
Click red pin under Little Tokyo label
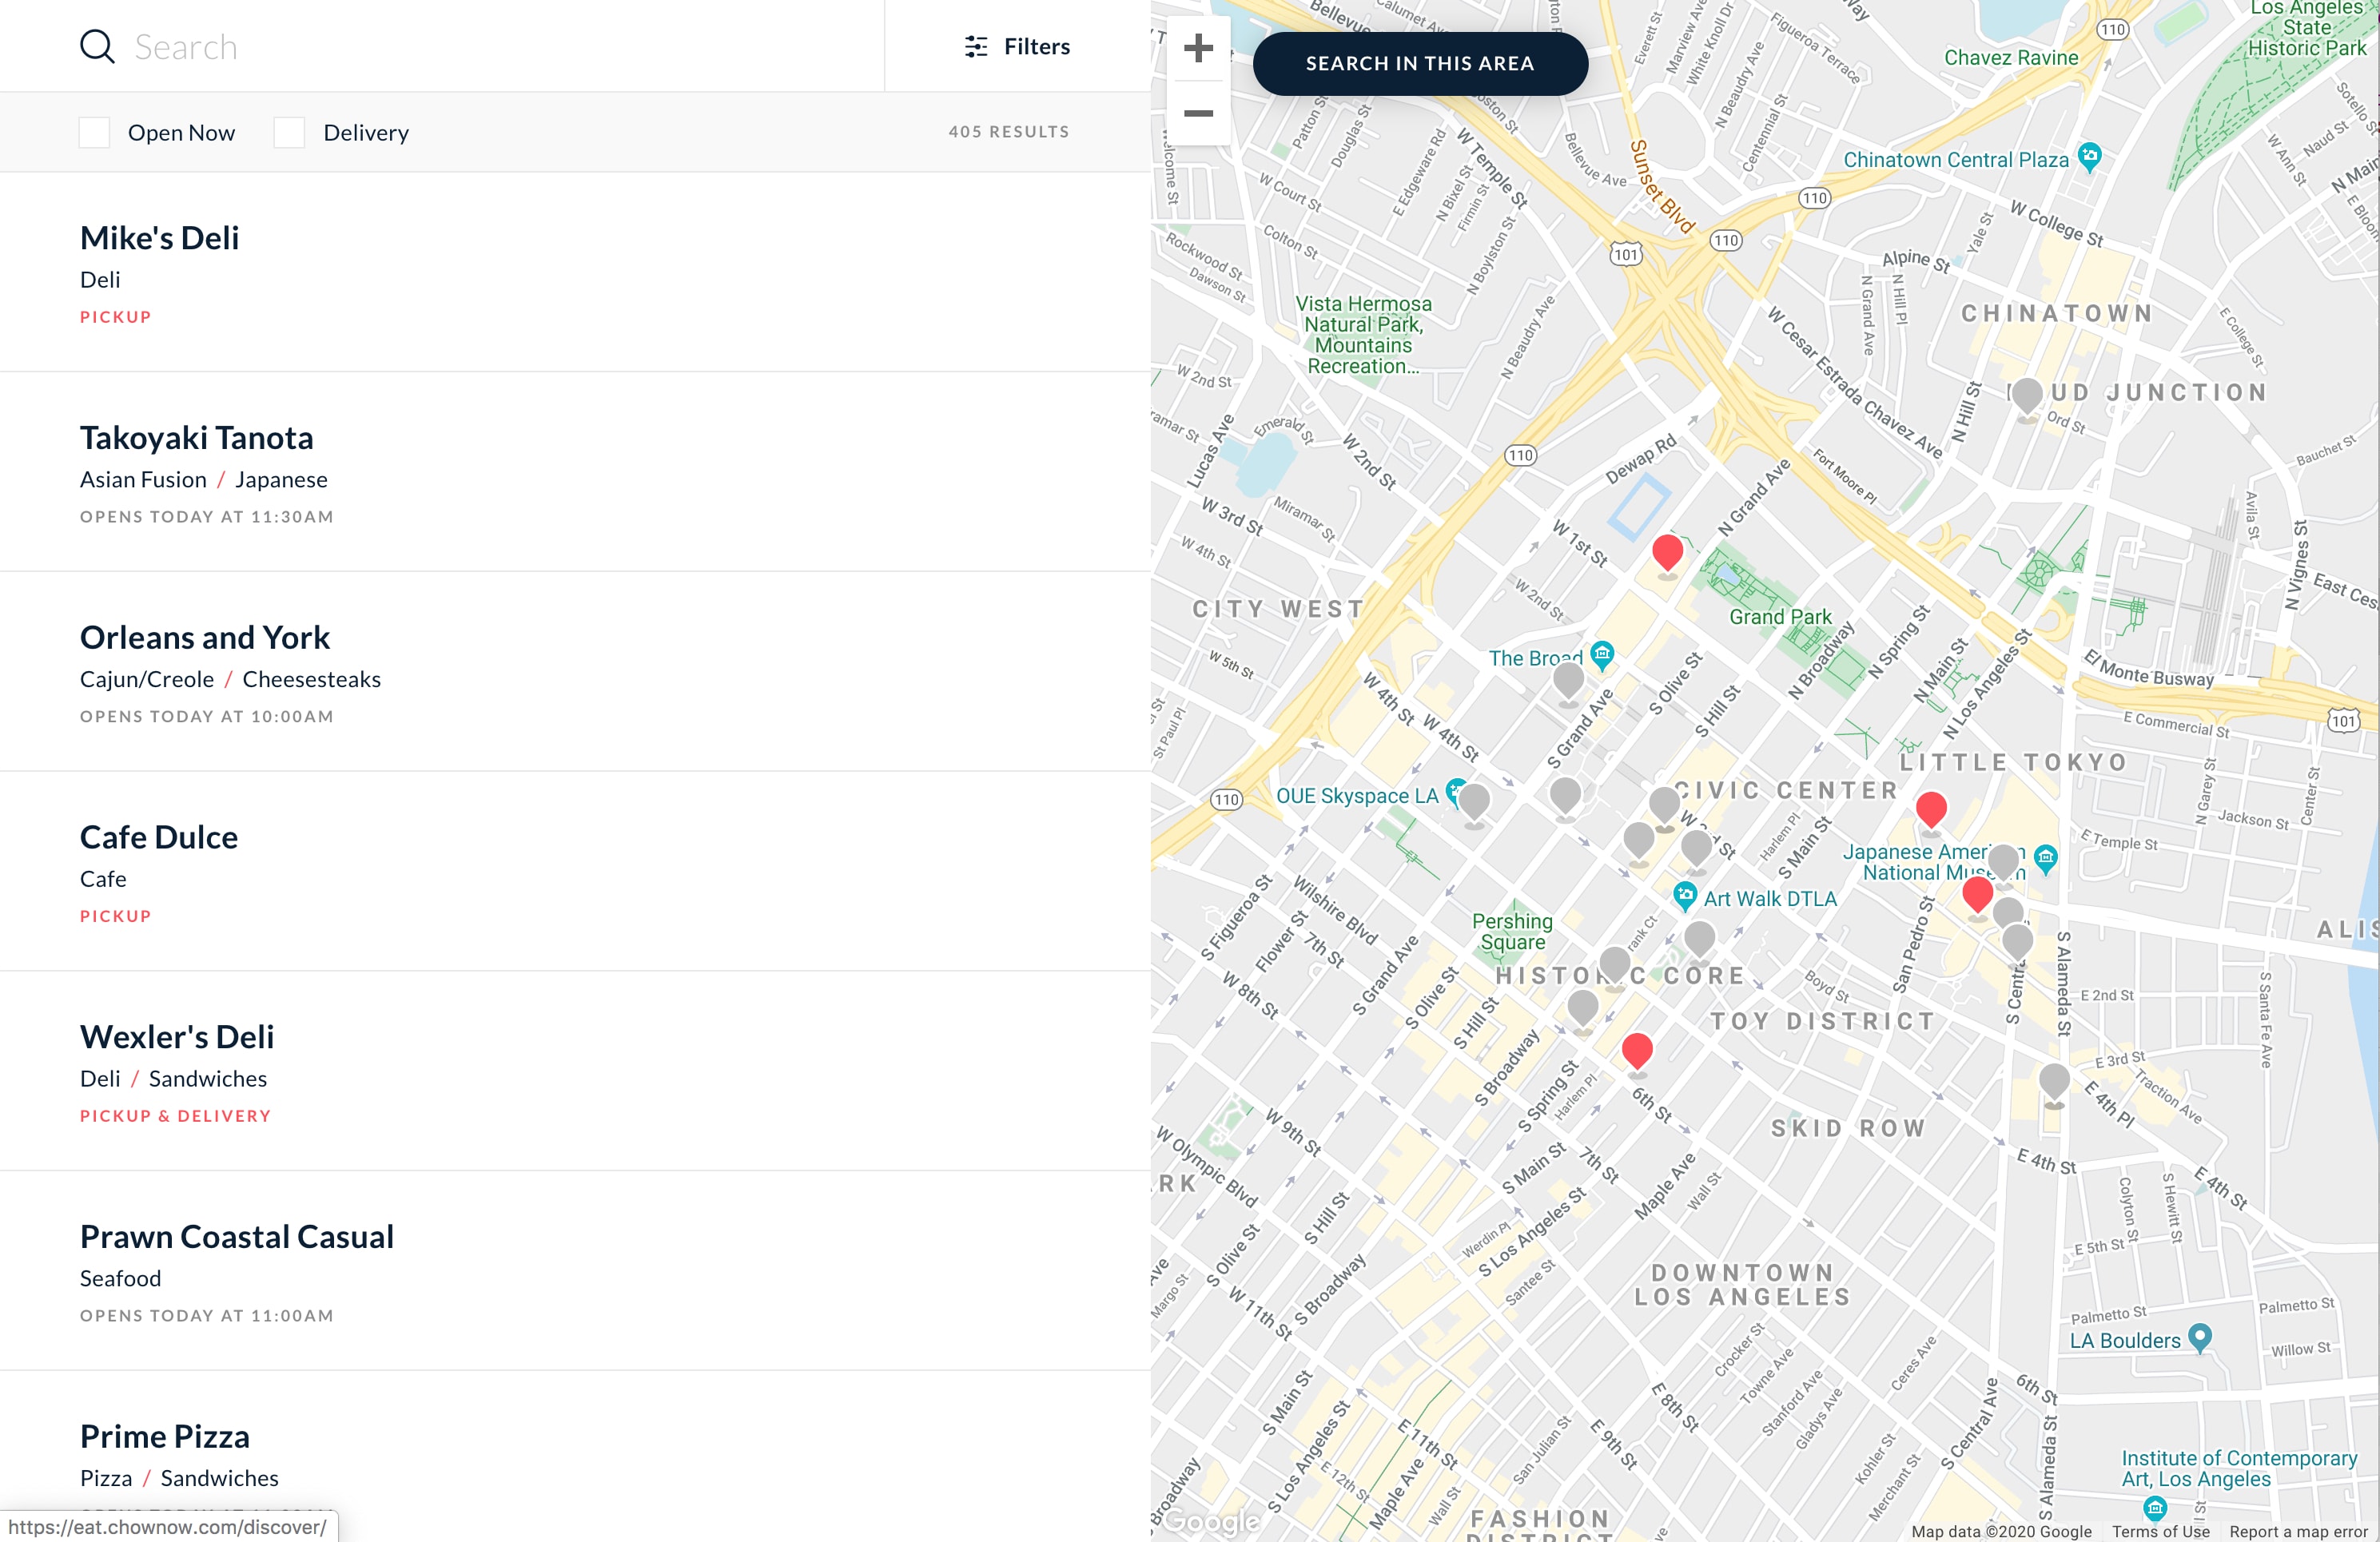(1931, 809)
